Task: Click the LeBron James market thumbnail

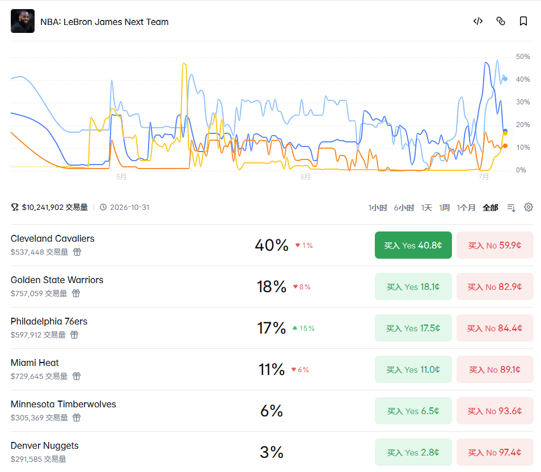Action: pyautogui.click(x=23, y=21)
